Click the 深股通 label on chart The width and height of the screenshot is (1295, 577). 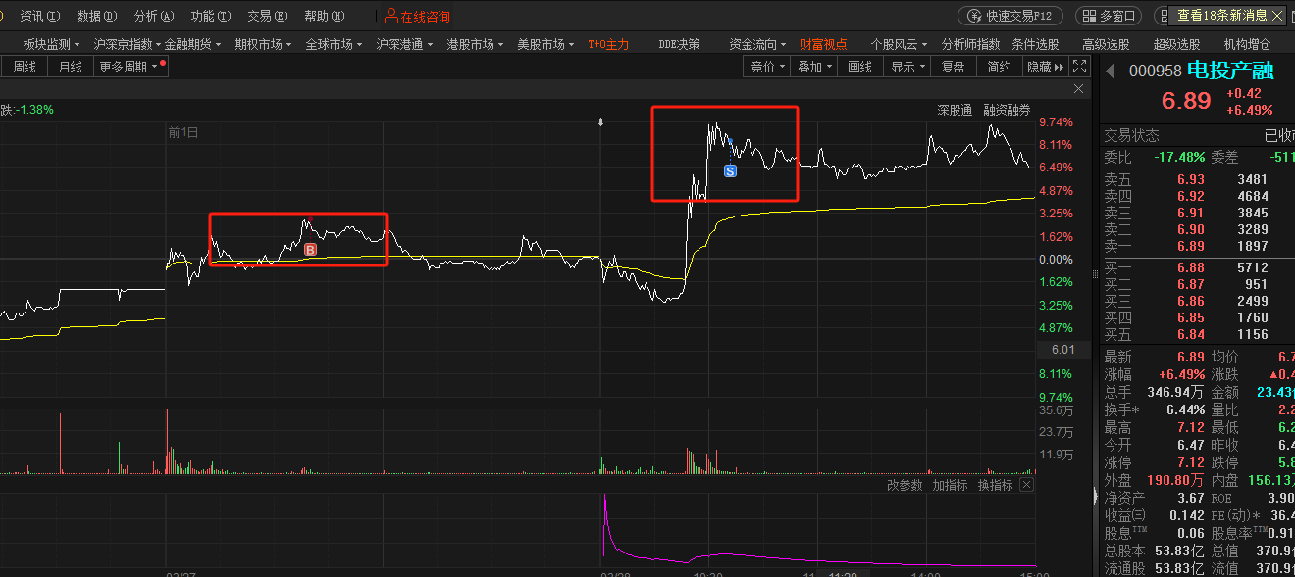click(955, 110)
